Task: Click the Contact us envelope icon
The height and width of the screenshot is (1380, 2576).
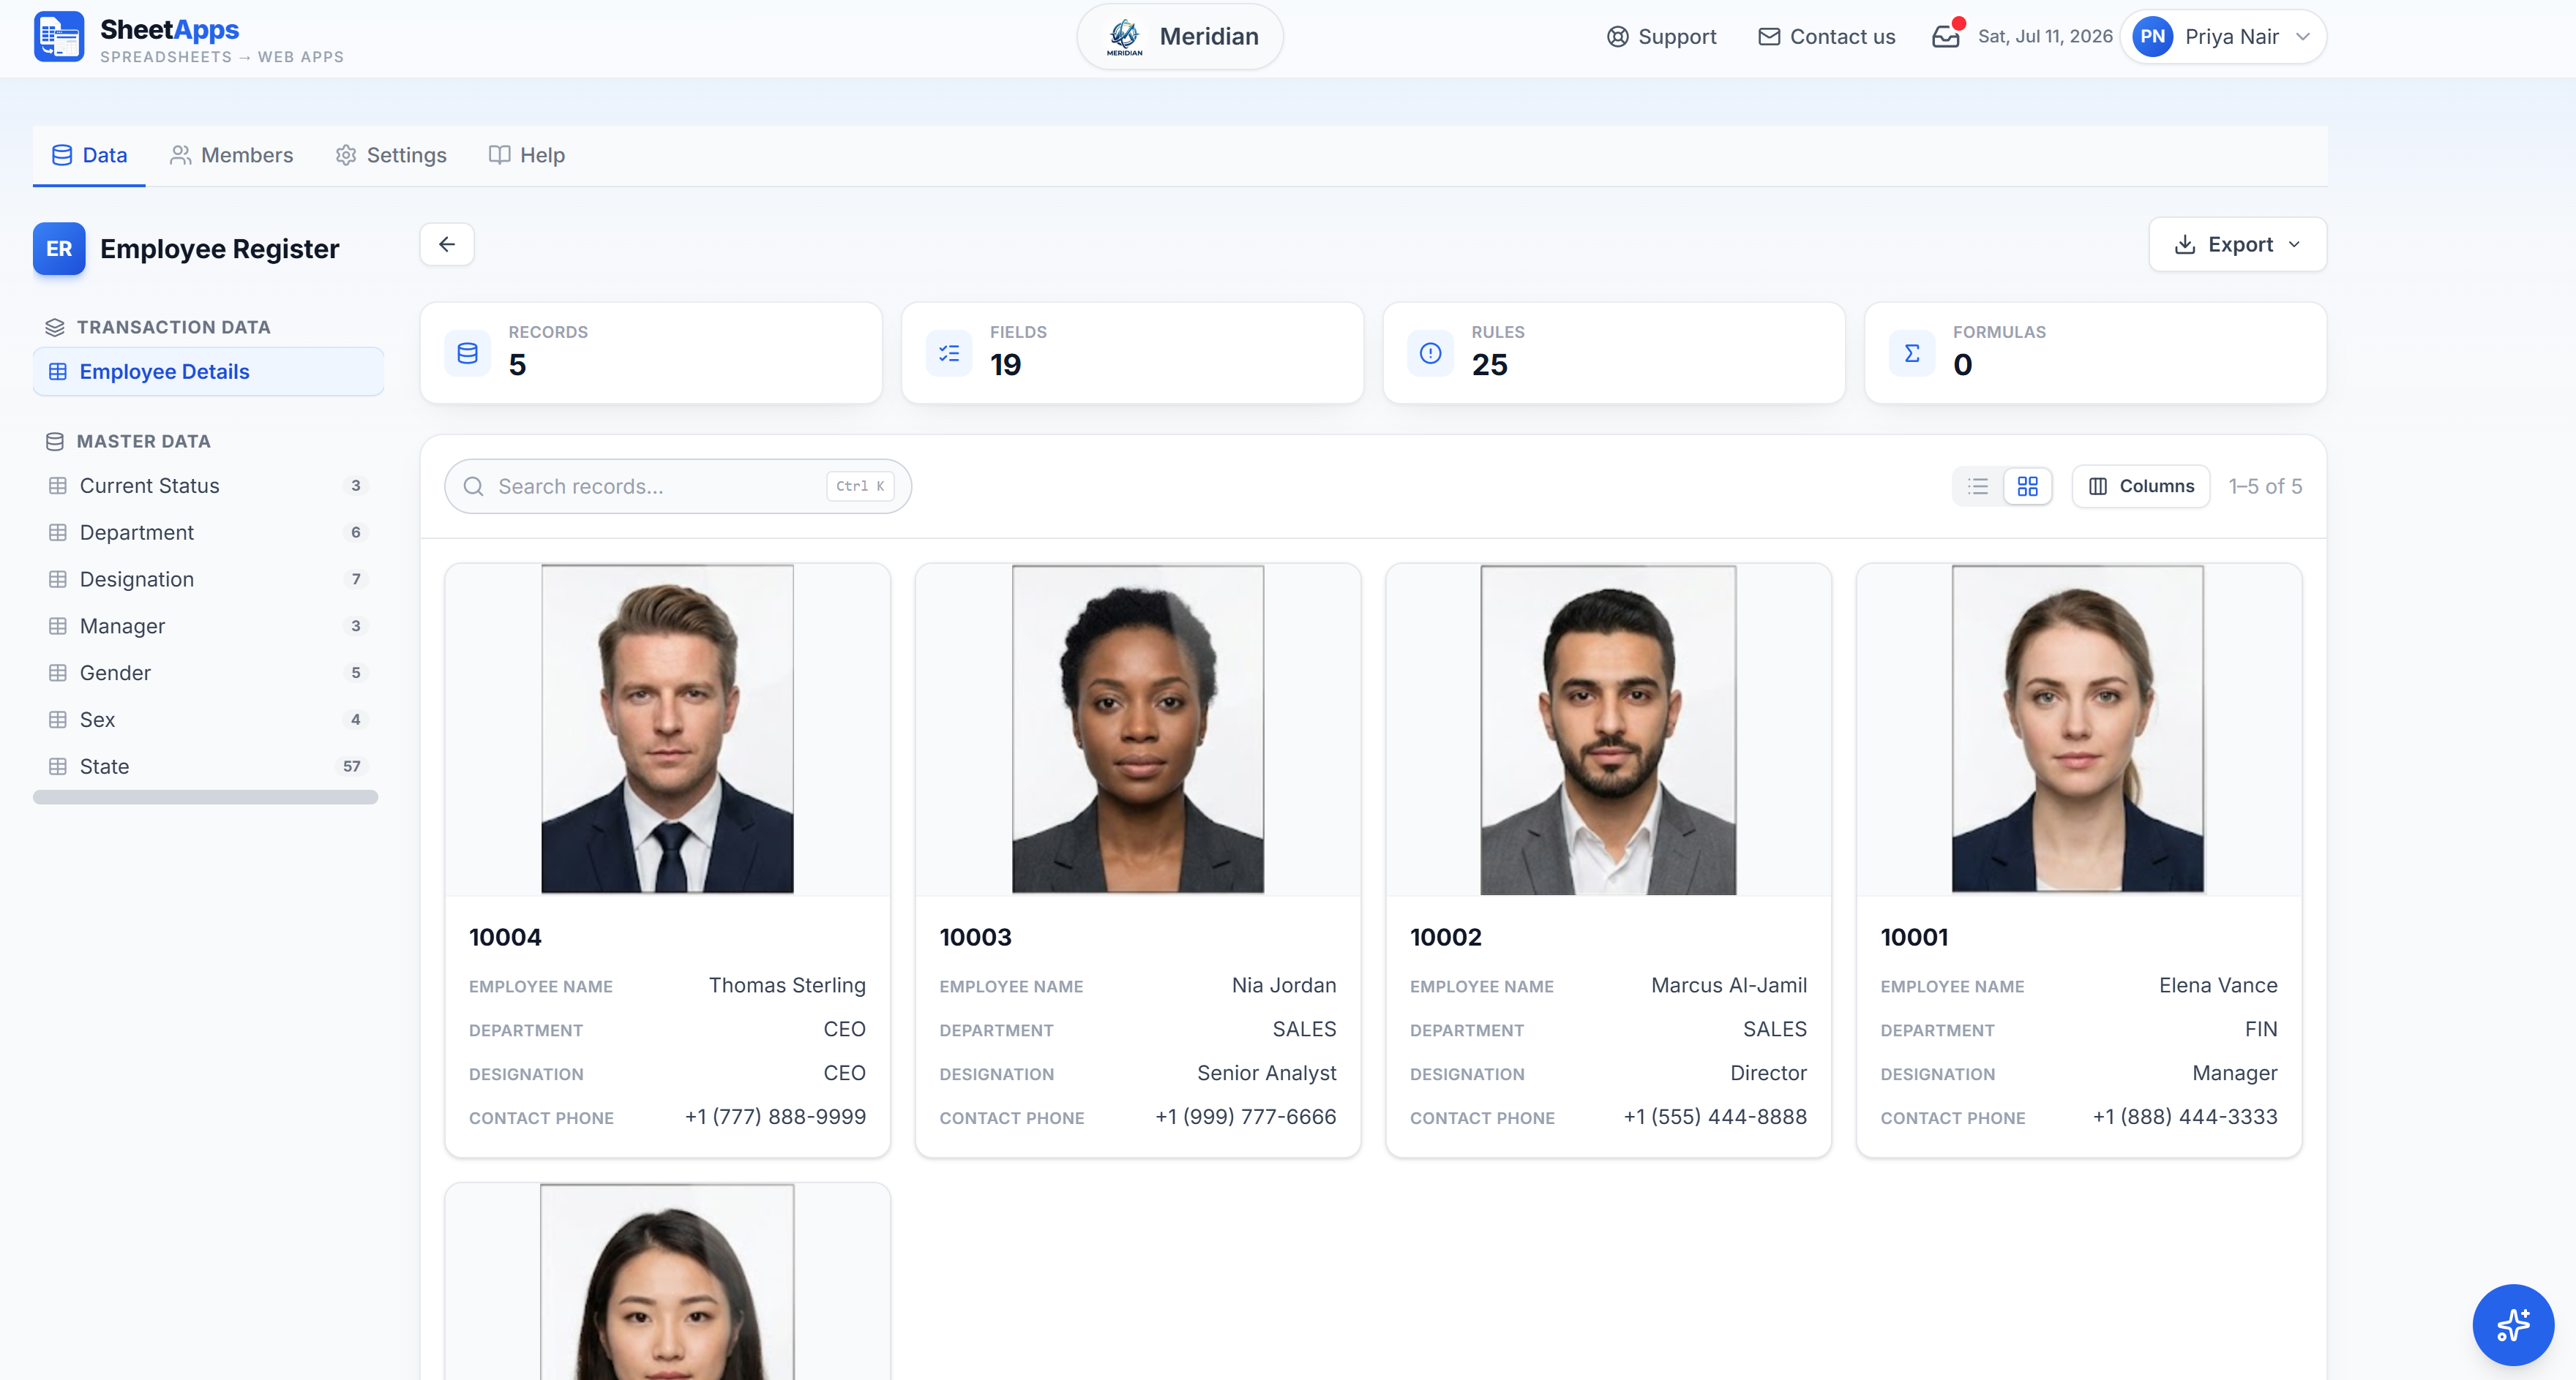Action: (1769, 37)
